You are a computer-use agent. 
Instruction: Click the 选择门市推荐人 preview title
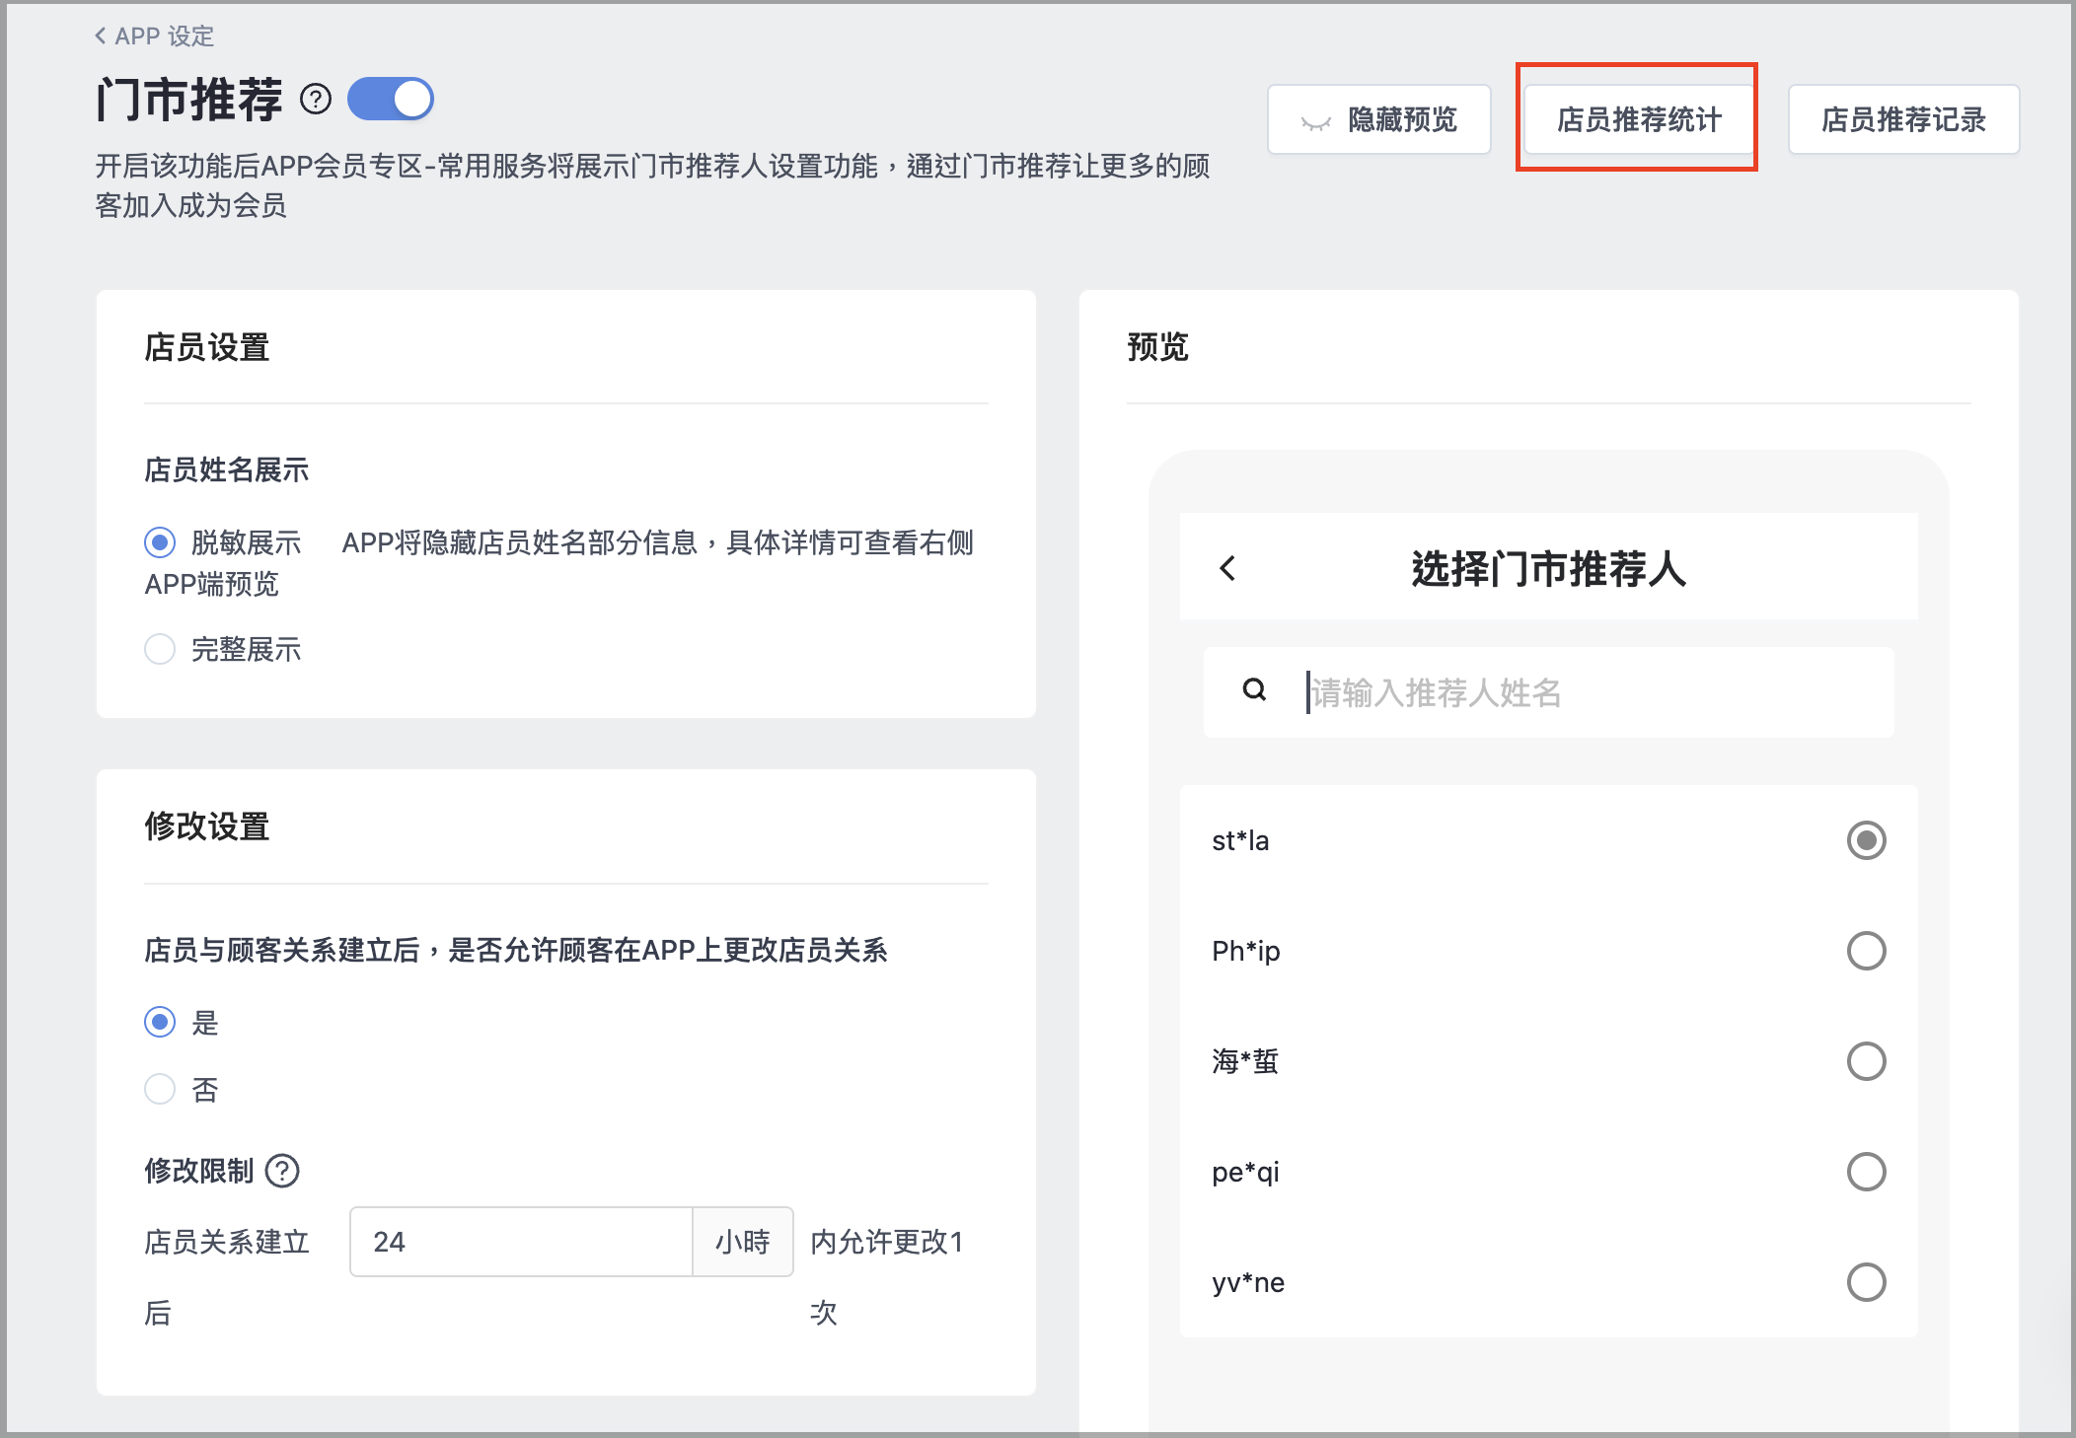coord(1548,569)
